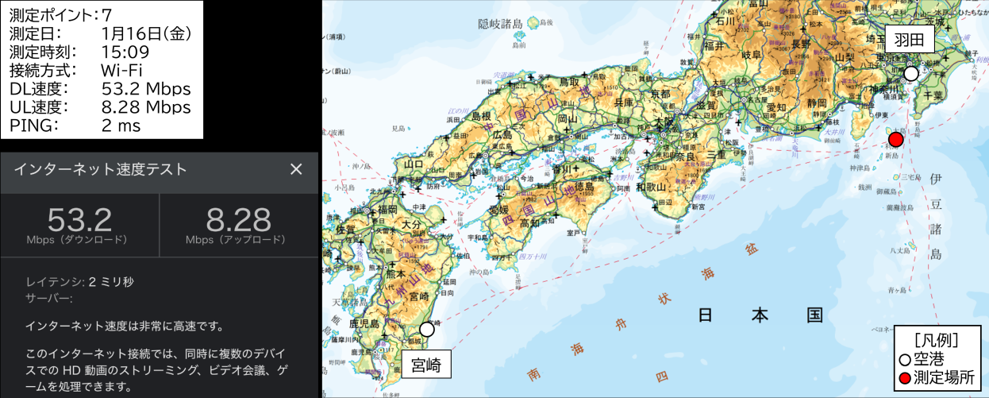Close the インターネット速度テスト panel
The width and height of the screenshot is (989, 398).
pos(296,169)
